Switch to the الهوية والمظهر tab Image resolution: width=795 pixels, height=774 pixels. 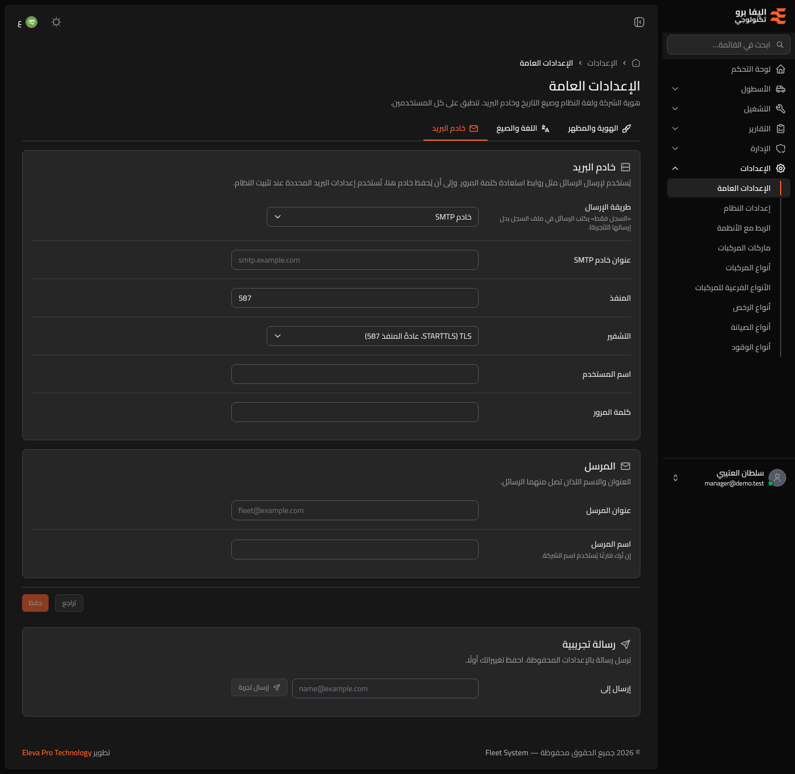tap(599, 129)
